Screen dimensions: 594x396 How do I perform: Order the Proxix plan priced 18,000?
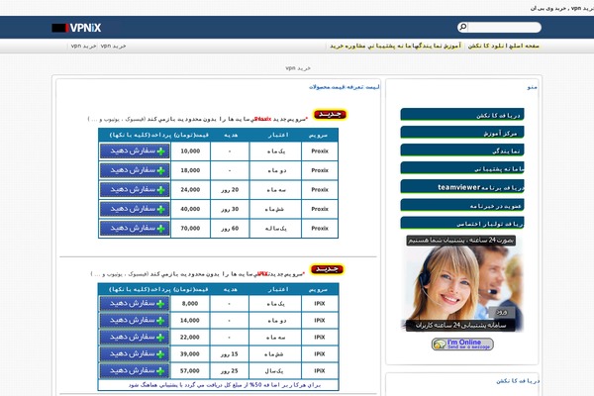[x=135, y=170]
